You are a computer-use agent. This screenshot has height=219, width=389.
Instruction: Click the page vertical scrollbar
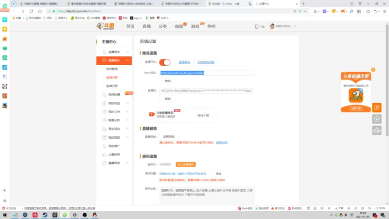pos(387,79)
